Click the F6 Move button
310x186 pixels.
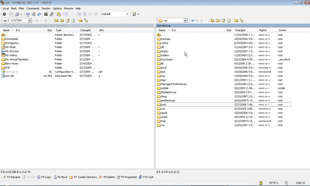60,177
